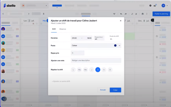Click the magic wand icon in toolbar
This screenshot has width=171, height=107.
coord(132,14)
